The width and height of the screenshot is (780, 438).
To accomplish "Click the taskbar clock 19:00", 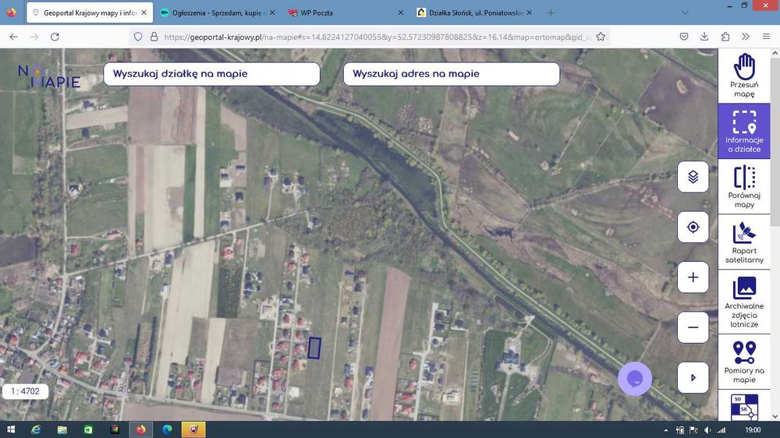I will pos(753,430).
